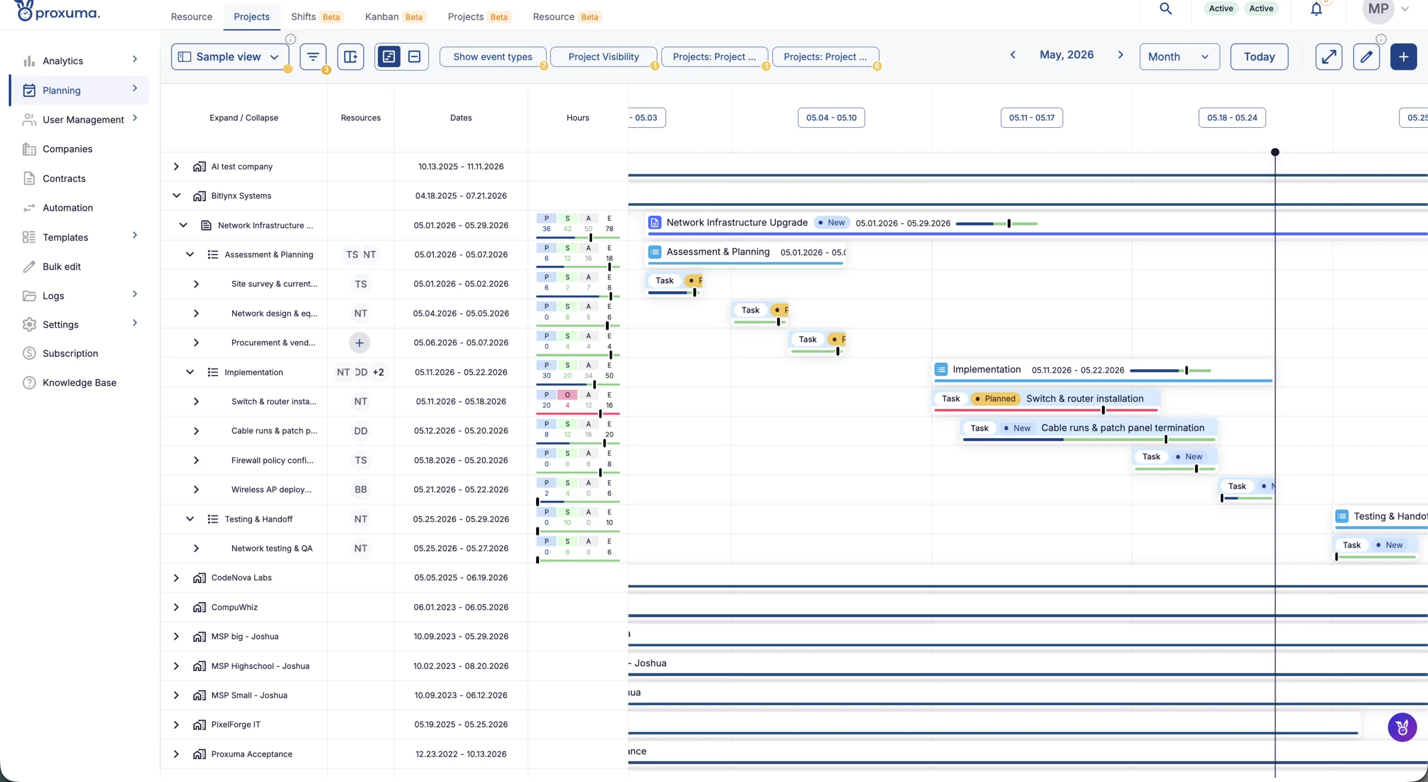The width and height of the screenshot is (1428, 782).
Task: Go to previous month arrow
Action: tap(1013, 55)
